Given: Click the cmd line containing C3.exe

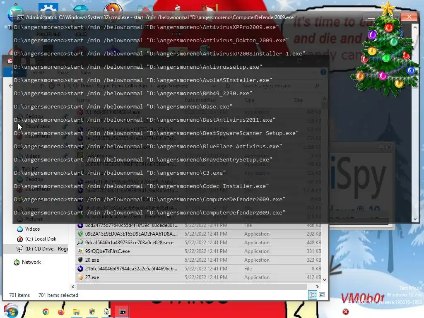Looking at the screenshot, I should (x=120, y=173).
